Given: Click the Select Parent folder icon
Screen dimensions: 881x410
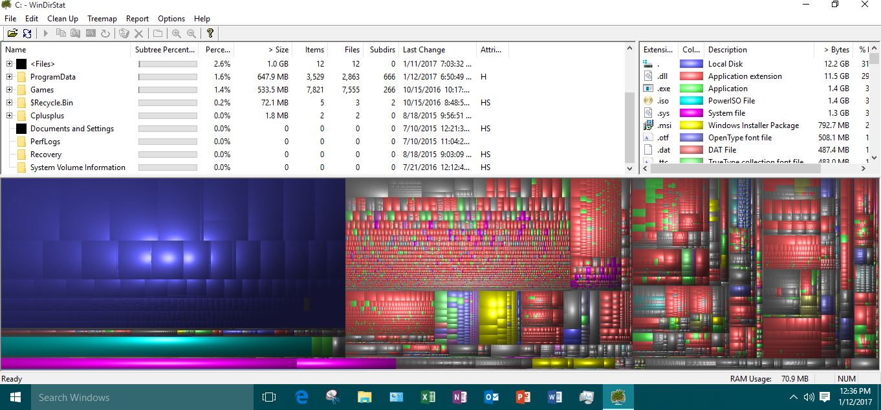Looking at the screenshot, I should tap(158, 33).
